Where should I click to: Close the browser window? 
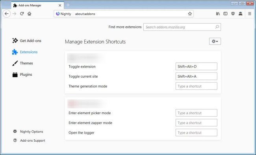250,4
